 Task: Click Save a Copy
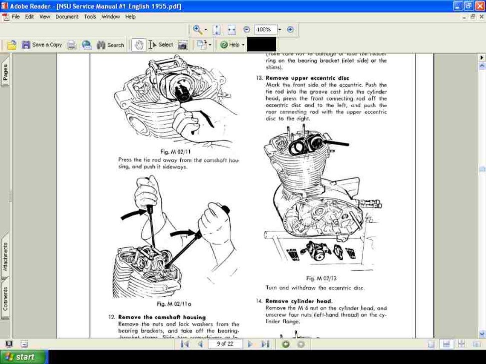click(x=43, y=45)
